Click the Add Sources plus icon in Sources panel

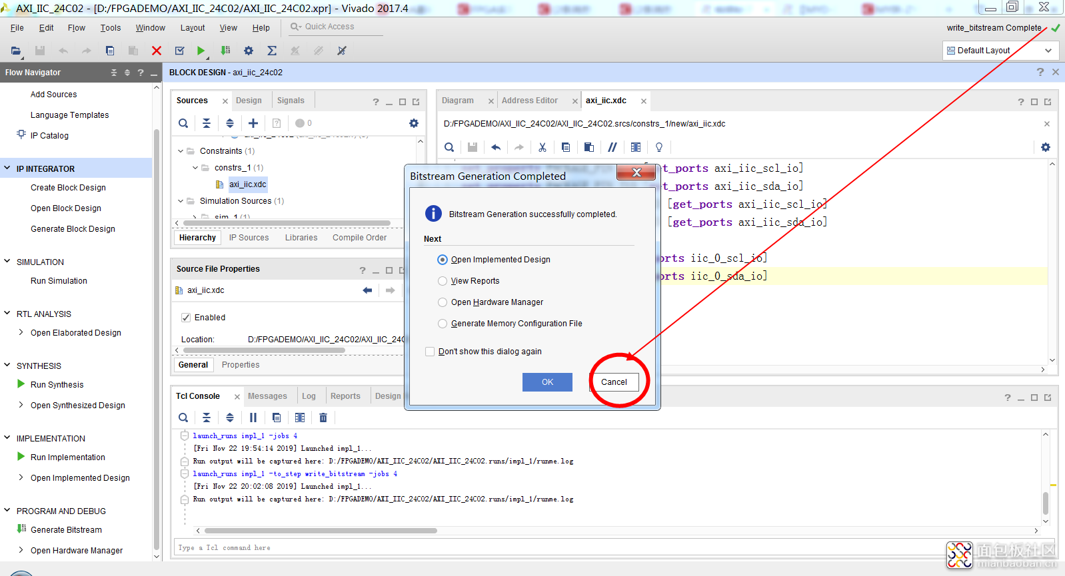click(x=253, y=123)
